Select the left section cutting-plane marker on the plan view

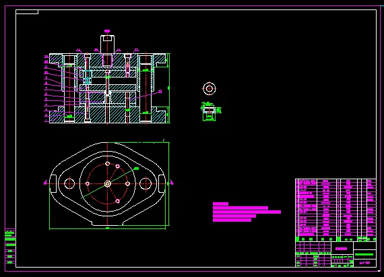tap(46, 183)
